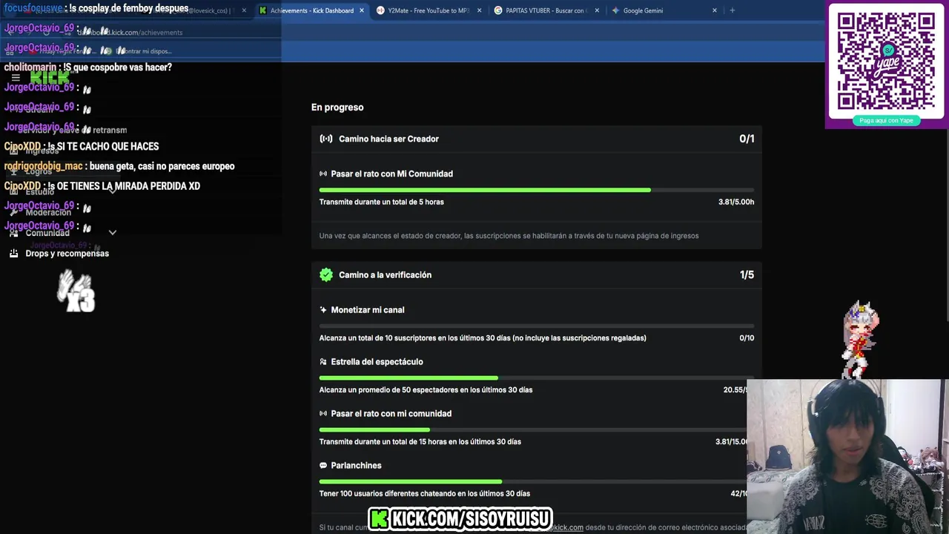This screenshot has height=534, width=949.
Task: Open Ingresos in the sidebar
Action: [42, 151]
